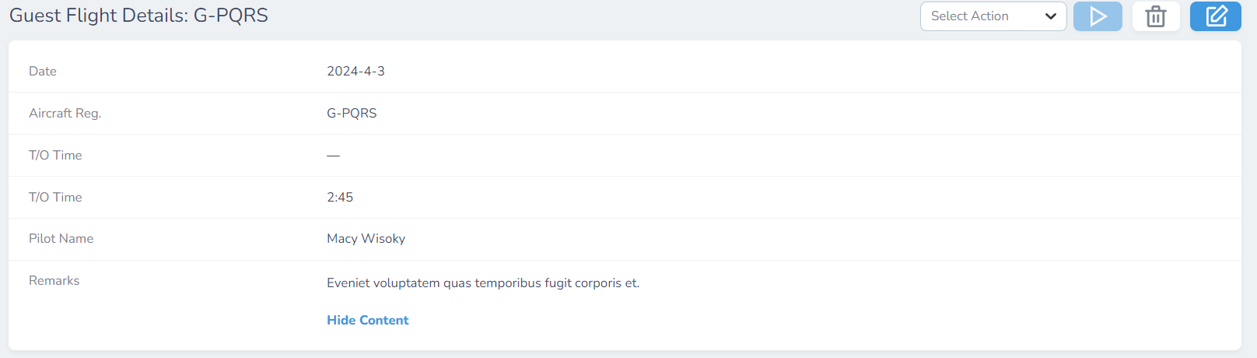The image size is (1257, 358).
Task: Click the G-PQRS aircraft registration value in table
Action: click(x=352, y=113)
